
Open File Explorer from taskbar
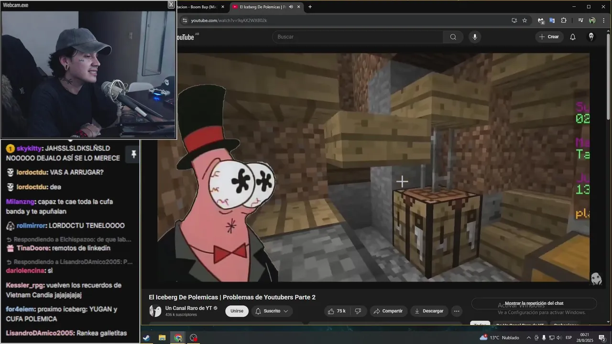(162, 338)
